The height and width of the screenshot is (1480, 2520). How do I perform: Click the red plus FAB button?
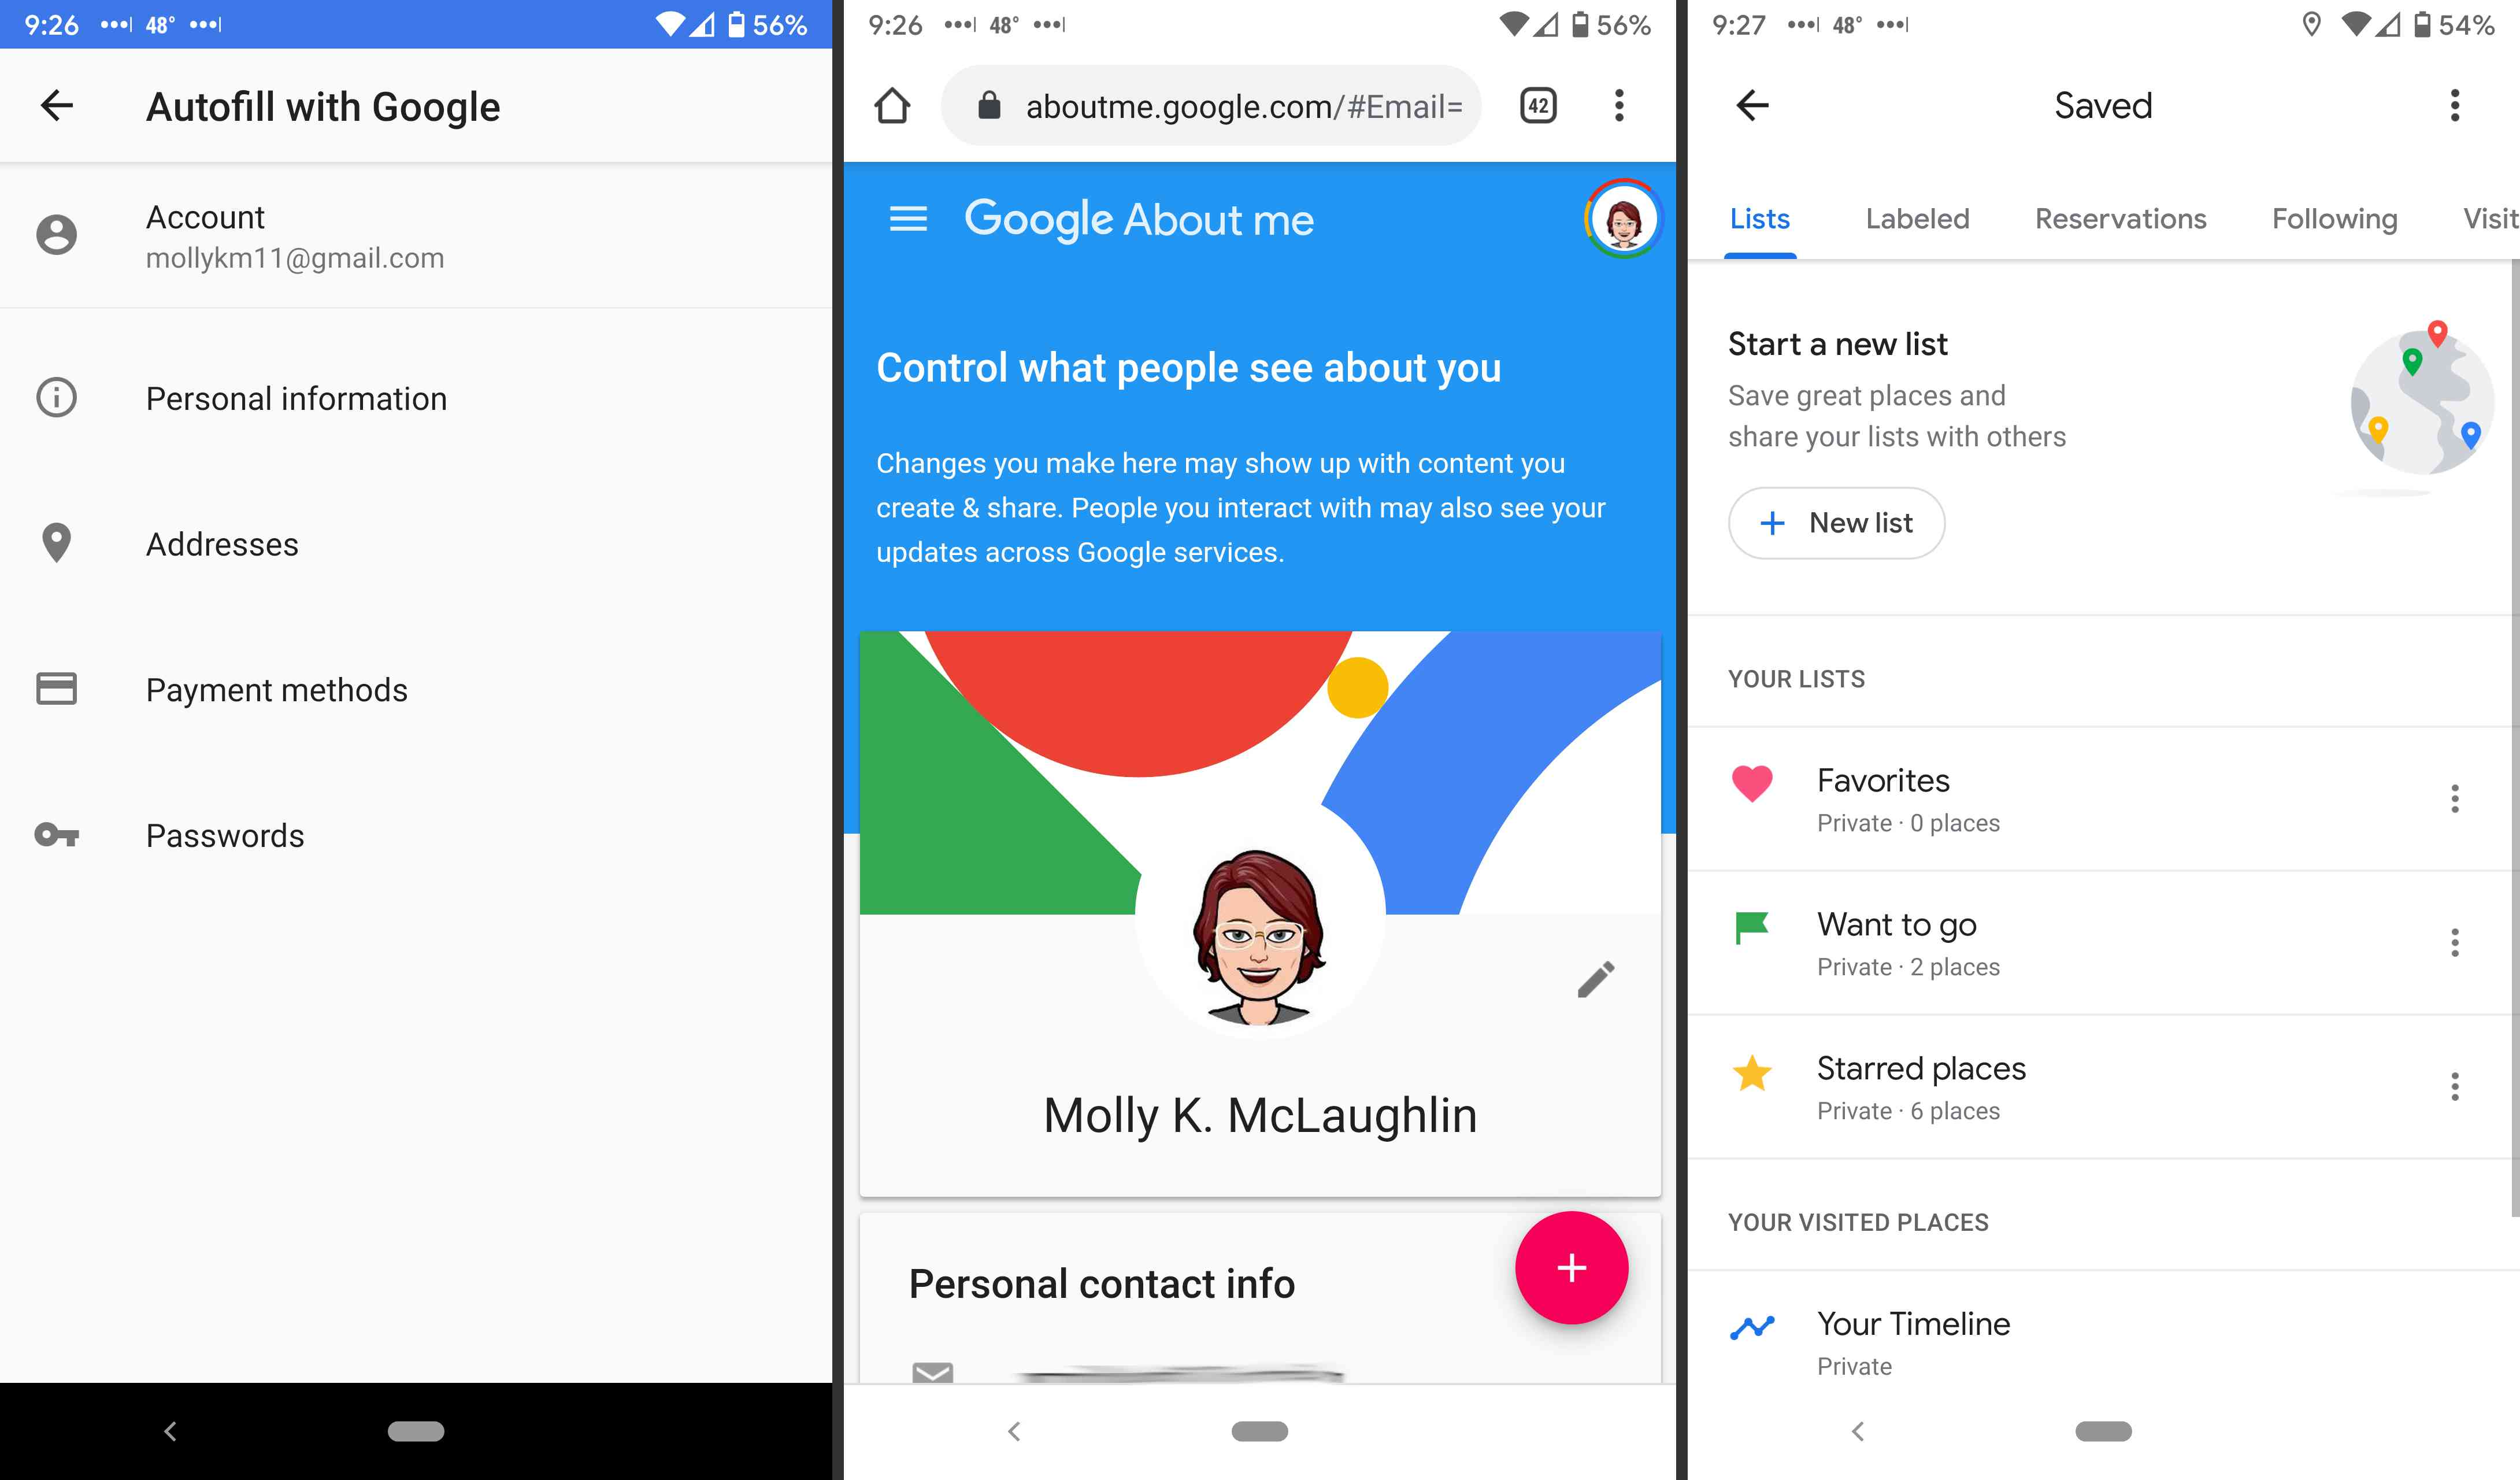click(x=1569, y=1267)
